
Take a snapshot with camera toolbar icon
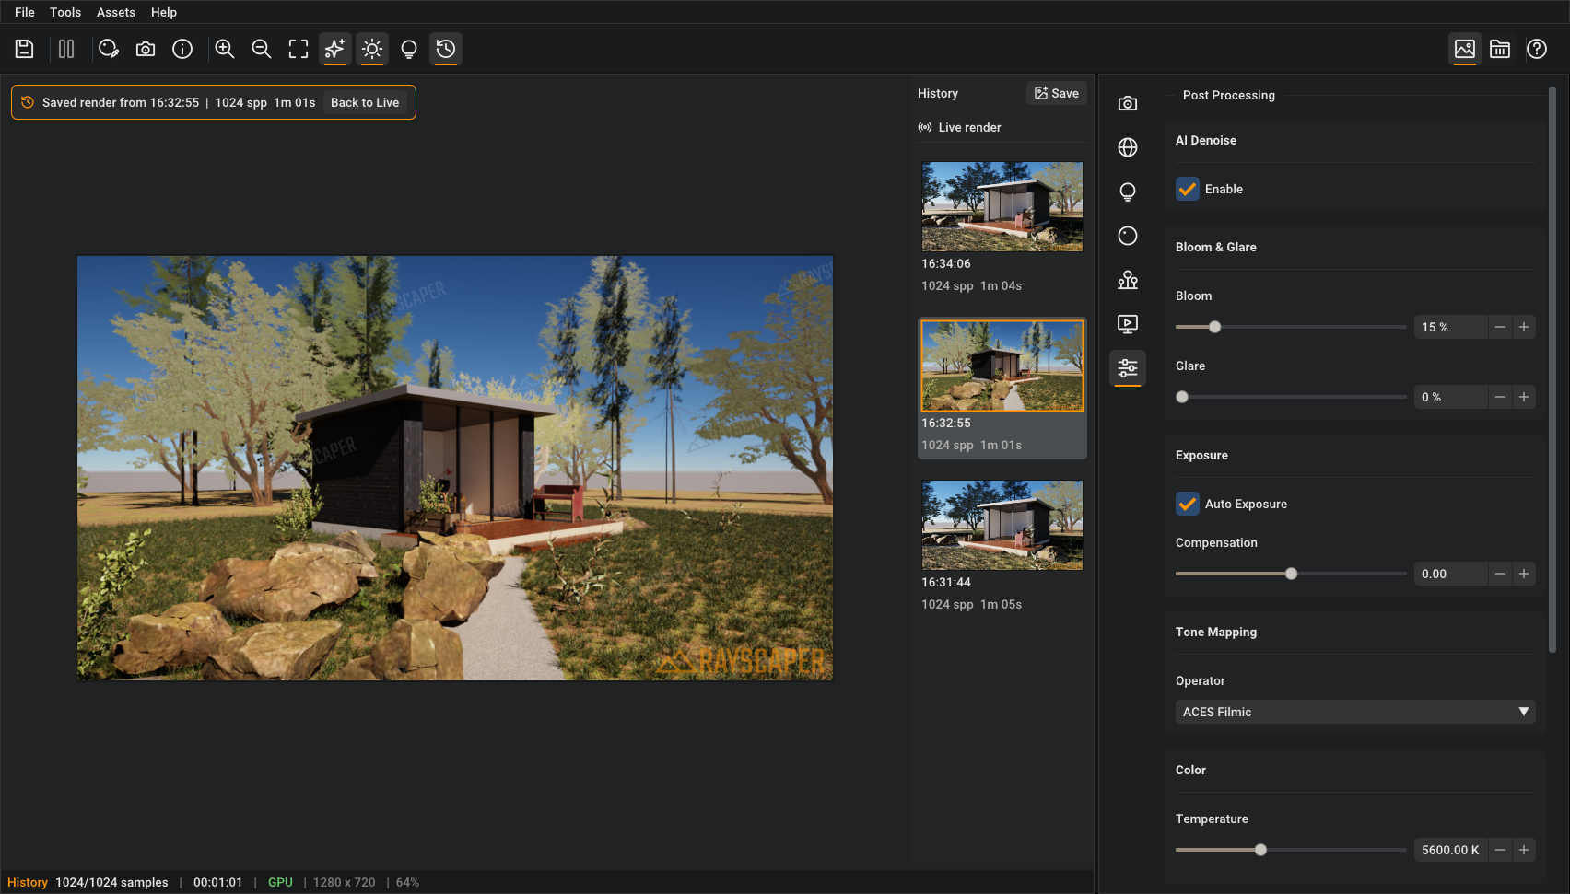coord(146,49)
